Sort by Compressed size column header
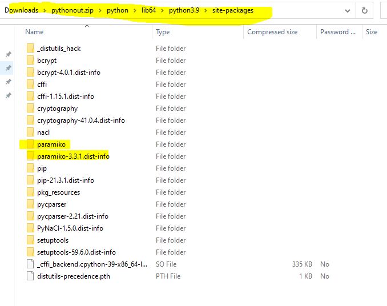Image resolution: width=387 pixels, height=306 pixels. click(x=272, y=32)
